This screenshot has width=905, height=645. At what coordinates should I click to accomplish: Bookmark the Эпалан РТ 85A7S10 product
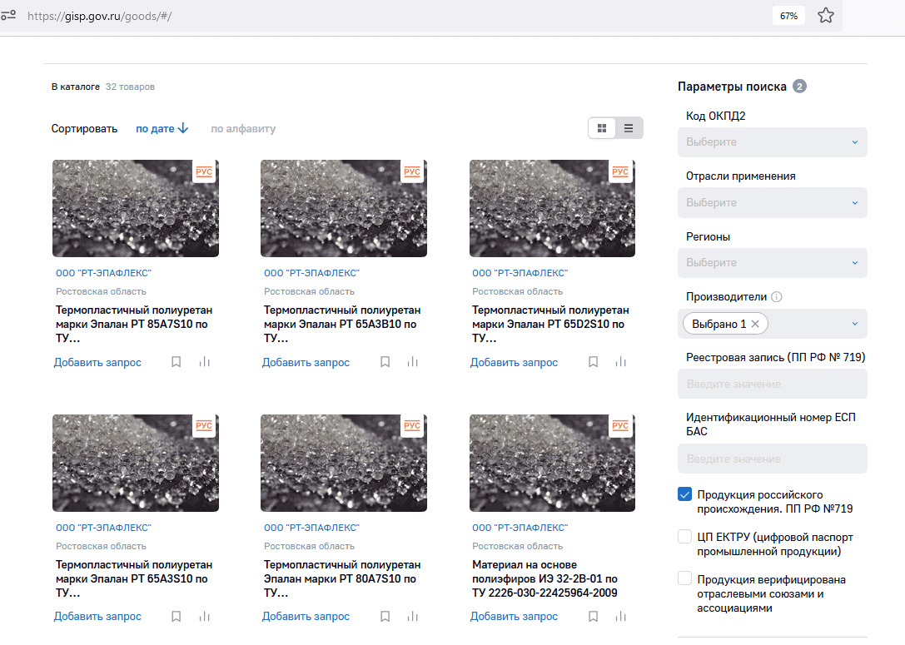[x=177, y=362]
